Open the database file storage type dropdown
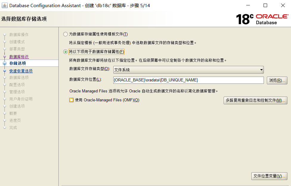Screen dimensions: 291x186 [188, 70]
